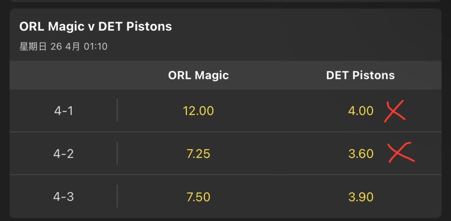Click the vertical divider in the 4-1 row
451x221 pixels.
117,110
